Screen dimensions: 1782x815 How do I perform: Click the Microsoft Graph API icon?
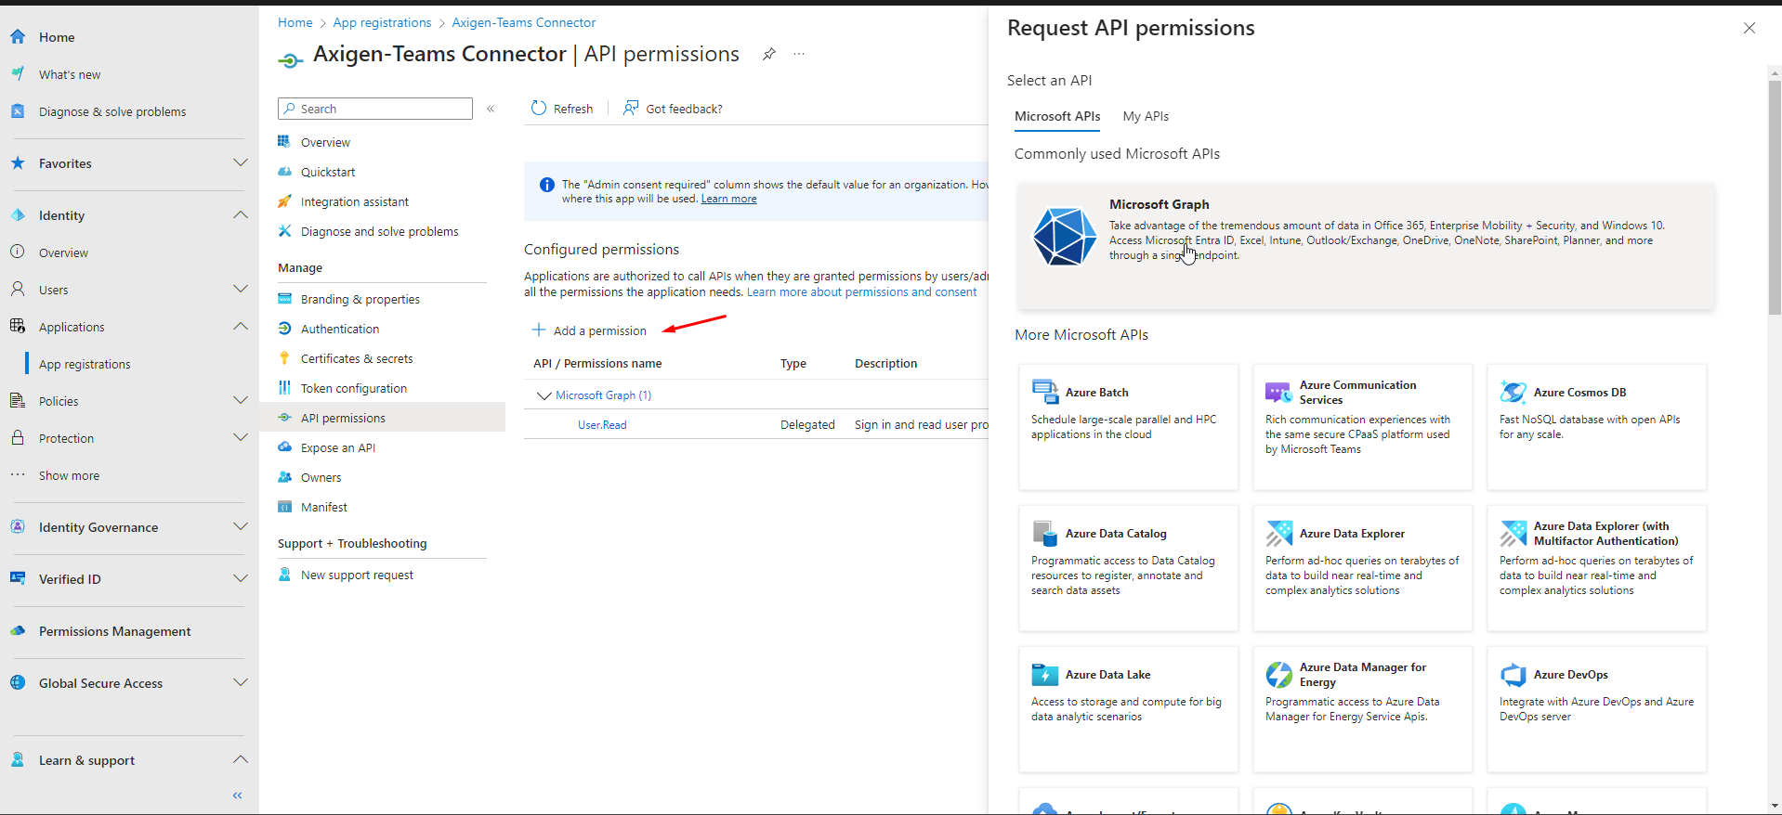pos(1065,237)
